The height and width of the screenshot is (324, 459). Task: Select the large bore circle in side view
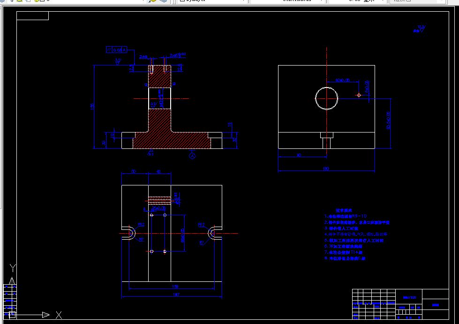point(326,98)
